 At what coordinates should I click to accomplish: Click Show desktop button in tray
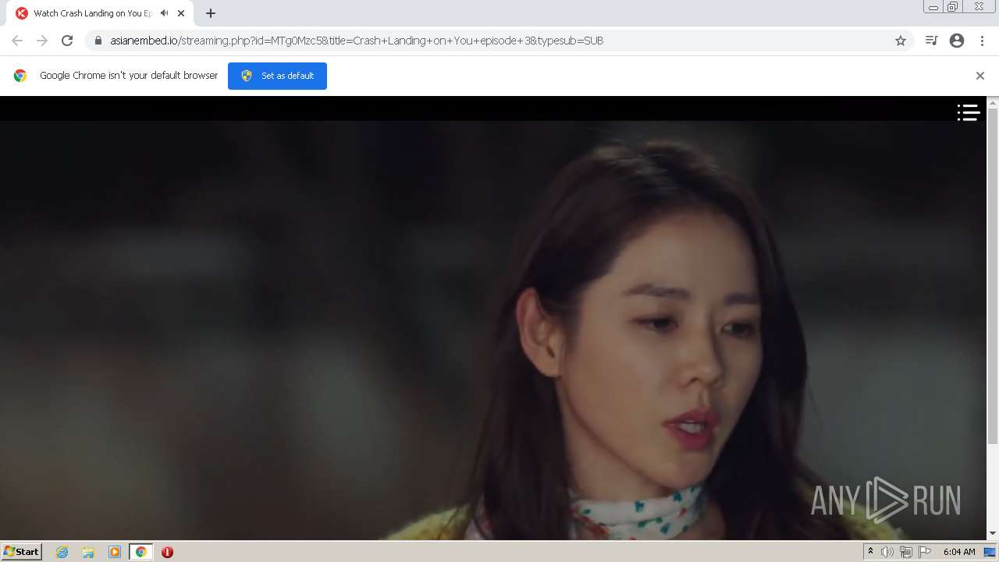tap(990, 552)
